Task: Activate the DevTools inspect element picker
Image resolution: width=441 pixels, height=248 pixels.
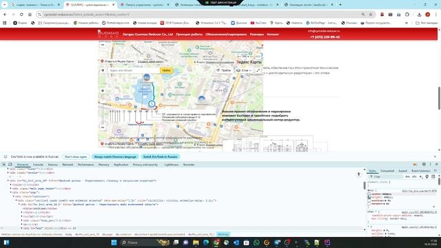Action: [x=3, y=165]
